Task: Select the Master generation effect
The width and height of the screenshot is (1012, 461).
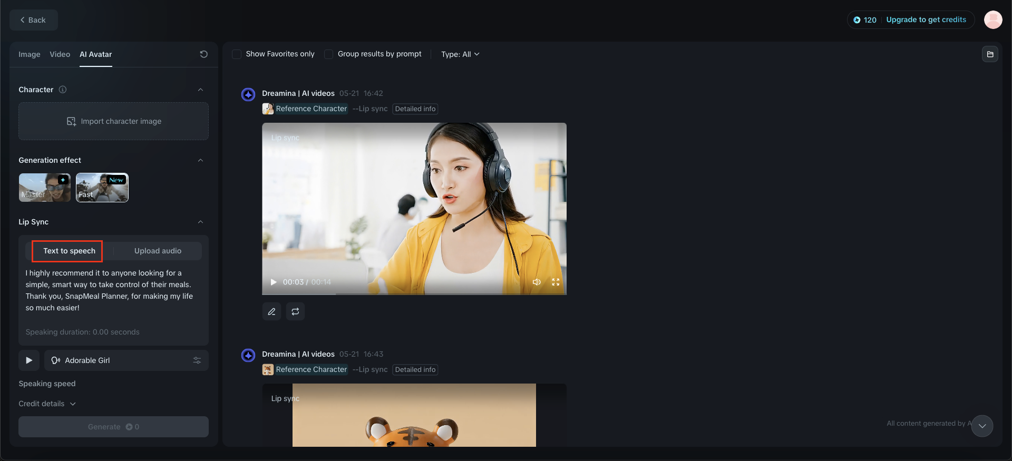Action: point(45,188)
